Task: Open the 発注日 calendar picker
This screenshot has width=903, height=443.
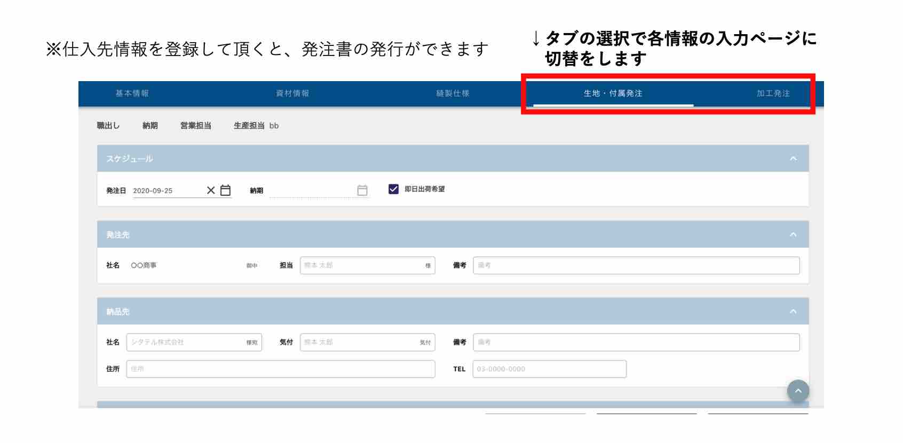Action: (x=226, y=191)
